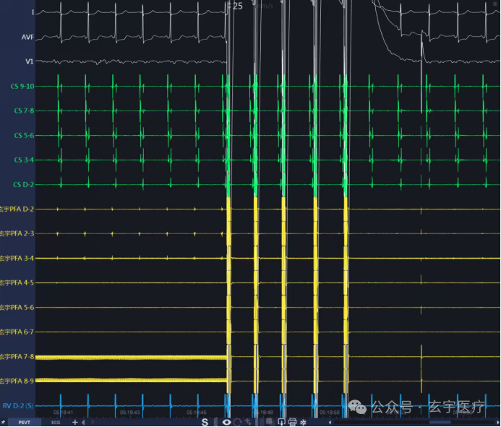Click the pin icon beside PSVT tab
Viewport: 501px width, 427px height.
click(4, 422)
